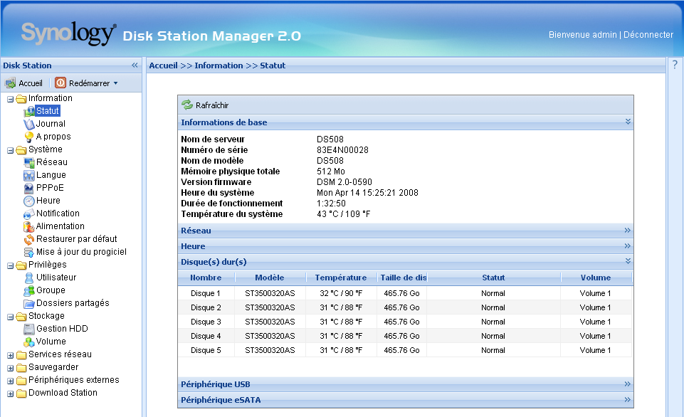Viewport: 684px width, 417px height.
Task: Click the Utilisateur user icon
Action: 28,278
